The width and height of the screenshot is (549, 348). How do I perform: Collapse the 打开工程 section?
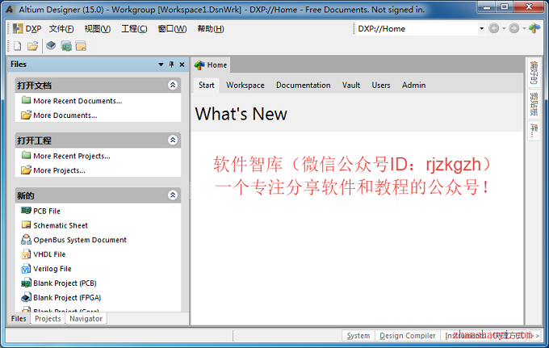(x=173, y=140)
